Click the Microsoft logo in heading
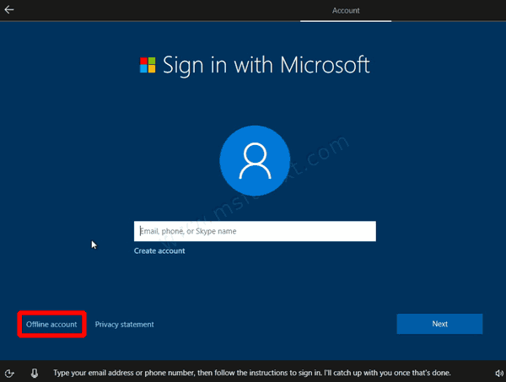 point(148,65)
